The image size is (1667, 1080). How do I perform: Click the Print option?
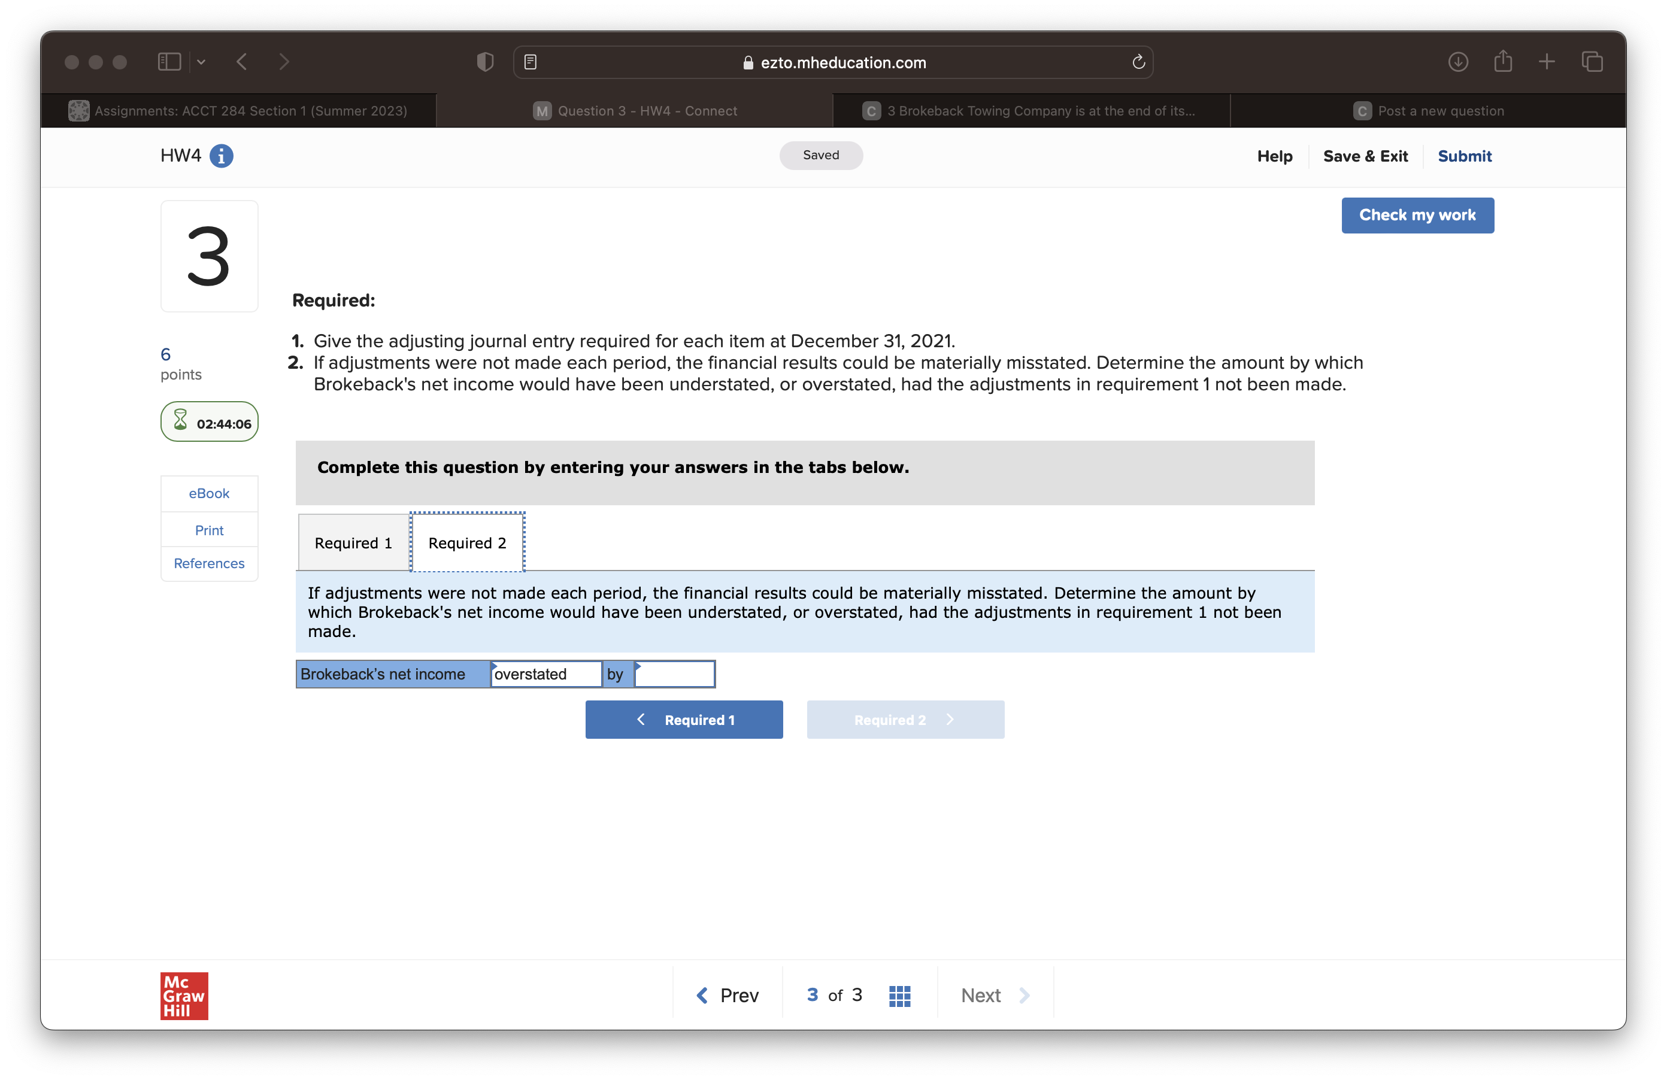pyautogui.click(x=208, y=530)
